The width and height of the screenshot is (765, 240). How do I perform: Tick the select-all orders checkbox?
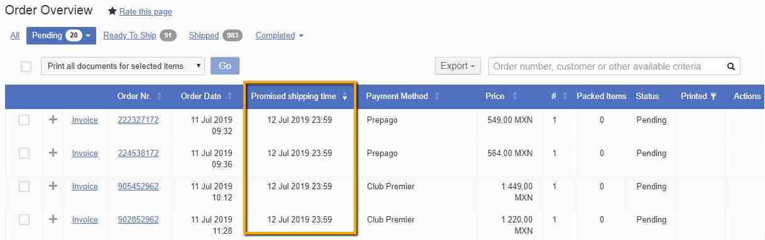26,66
